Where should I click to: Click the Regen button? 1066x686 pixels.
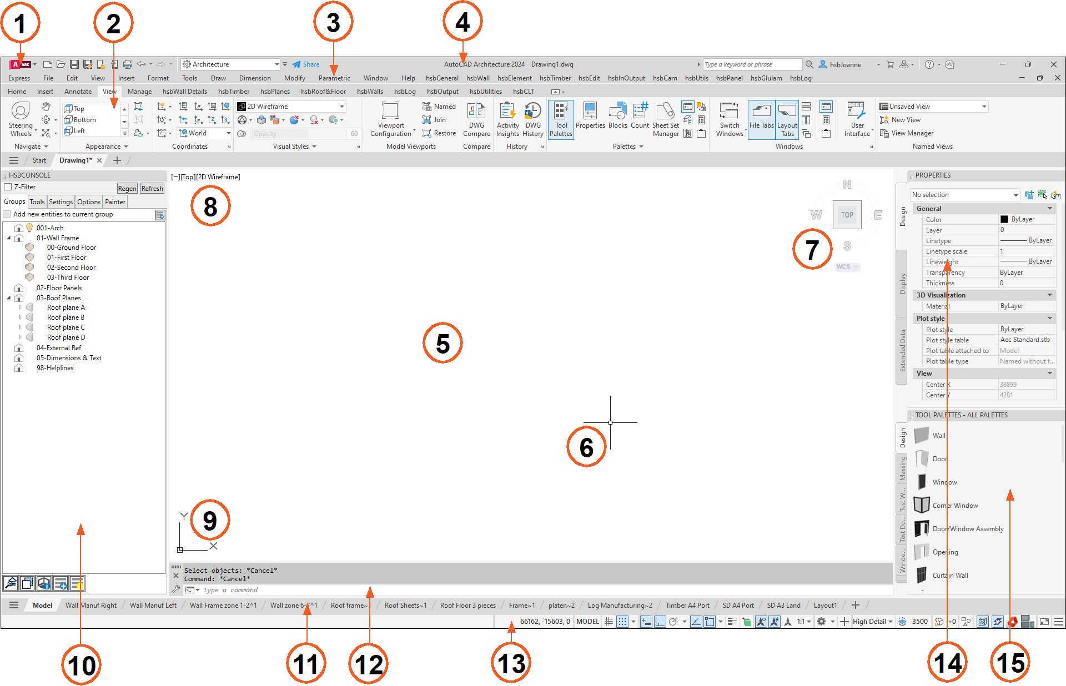click(127, 189)
